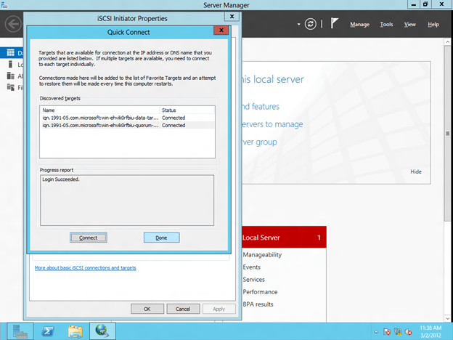The height and width of the screenshot is (340, 453).
Task: Open the Manage menu
Action: (359, 25)
